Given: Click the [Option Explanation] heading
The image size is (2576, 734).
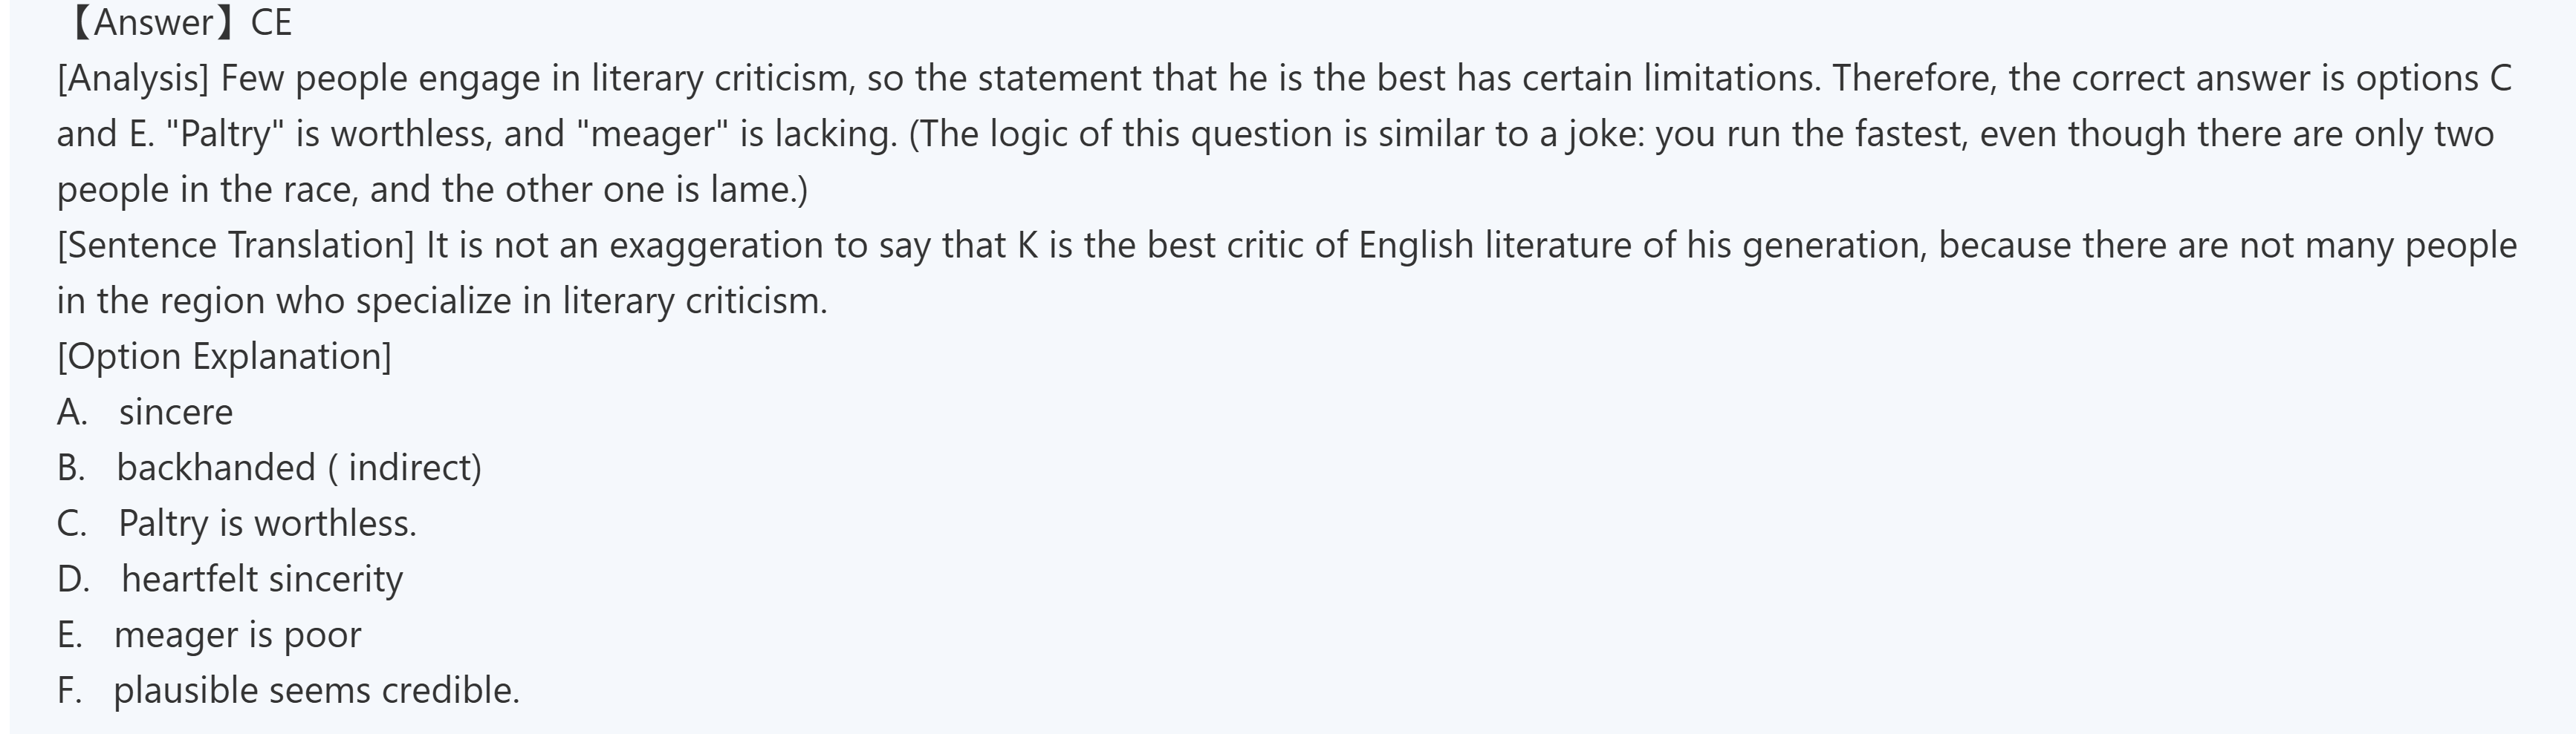Looking at the screenshot, I should [224, 356].
